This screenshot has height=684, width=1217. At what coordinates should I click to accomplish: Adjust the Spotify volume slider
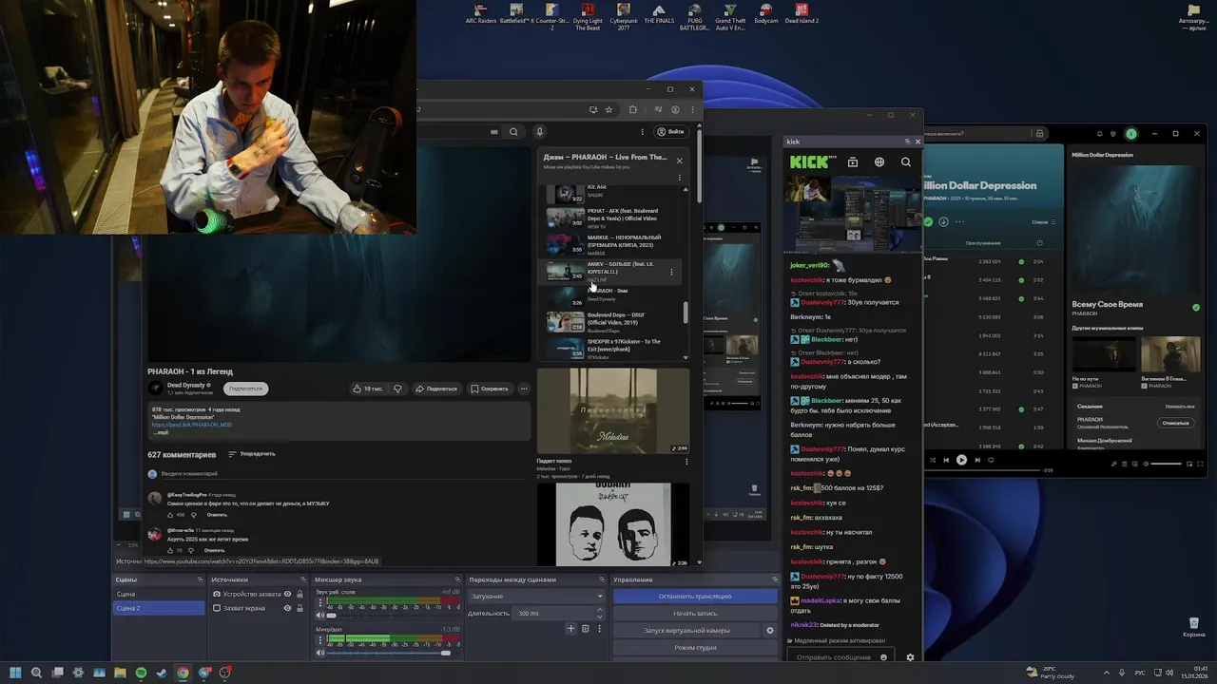[x=1166, y=464]
